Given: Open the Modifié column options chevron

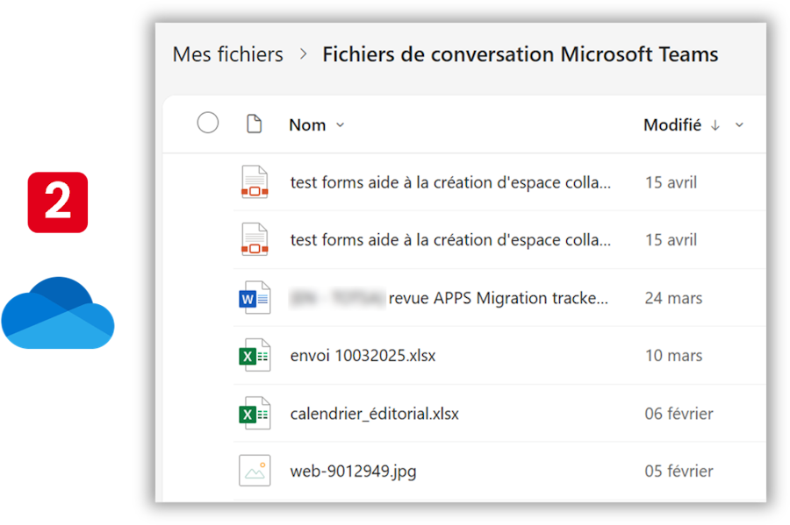Looking at the screenshot, I should pyautogui.click(x=739, y=125).
